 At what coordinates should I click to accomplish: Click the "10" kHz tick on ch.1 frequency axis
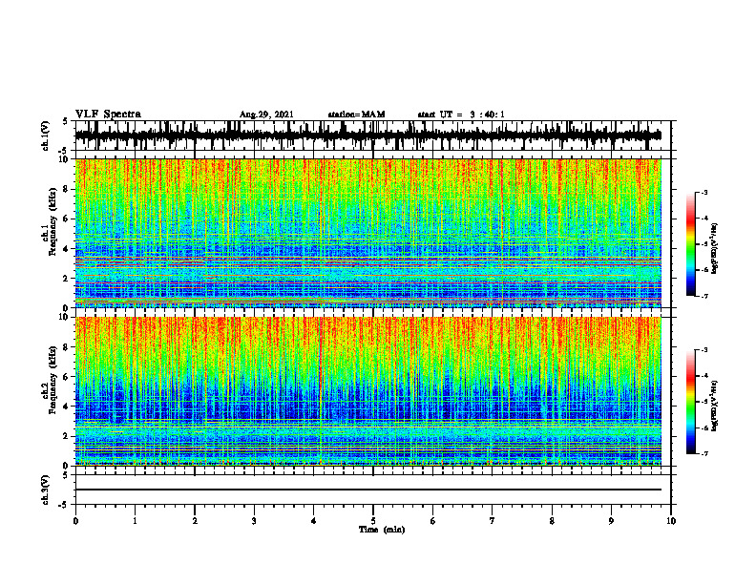point(65,159)
